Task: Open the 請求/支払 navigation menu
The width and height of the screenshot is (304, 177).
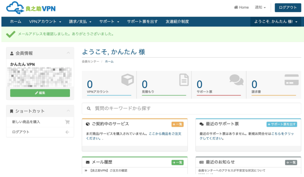Action: coord(80,22)
